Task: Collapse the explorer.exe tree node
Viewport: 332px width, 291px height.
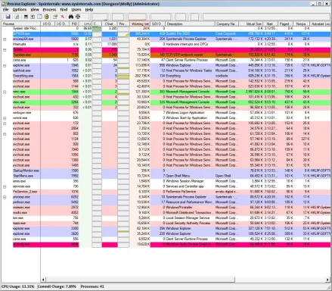Action: (5, 65)
